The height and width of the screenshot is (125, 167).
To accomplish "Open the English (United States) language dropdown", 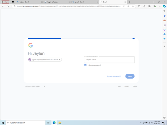I will click(35, 86).
